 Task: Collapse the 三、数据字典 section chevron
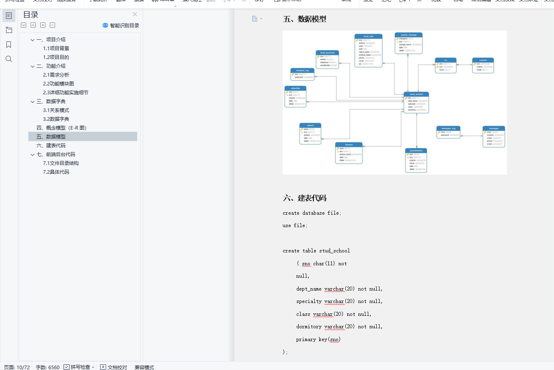tap(33, 102)
